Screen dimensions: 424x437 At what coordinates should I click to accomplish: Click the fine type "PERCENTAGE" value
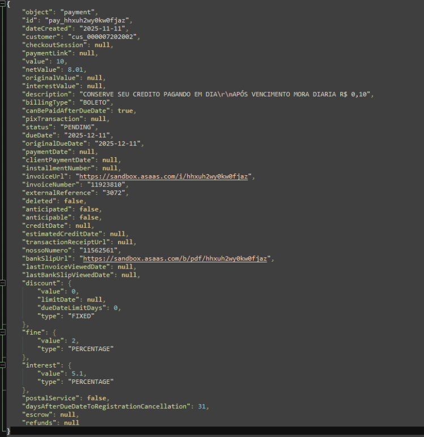point(91,349)
